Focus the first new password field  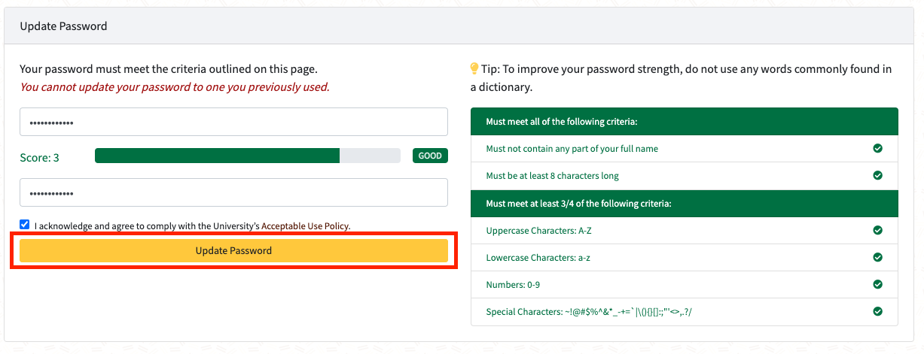(x=233, y=122)
